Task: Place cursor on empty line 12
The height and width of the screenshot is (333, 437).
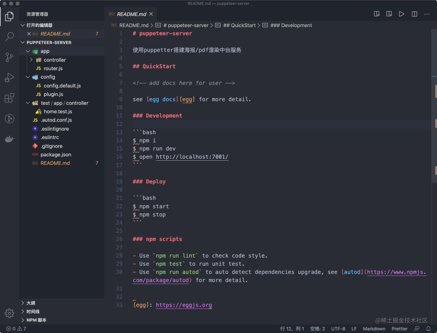Action: tap(281, 124)
